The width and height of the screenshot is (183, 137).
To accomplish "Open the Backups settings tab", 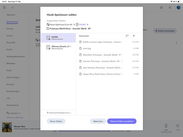I will pyautogui.click(x=10, y=84).
